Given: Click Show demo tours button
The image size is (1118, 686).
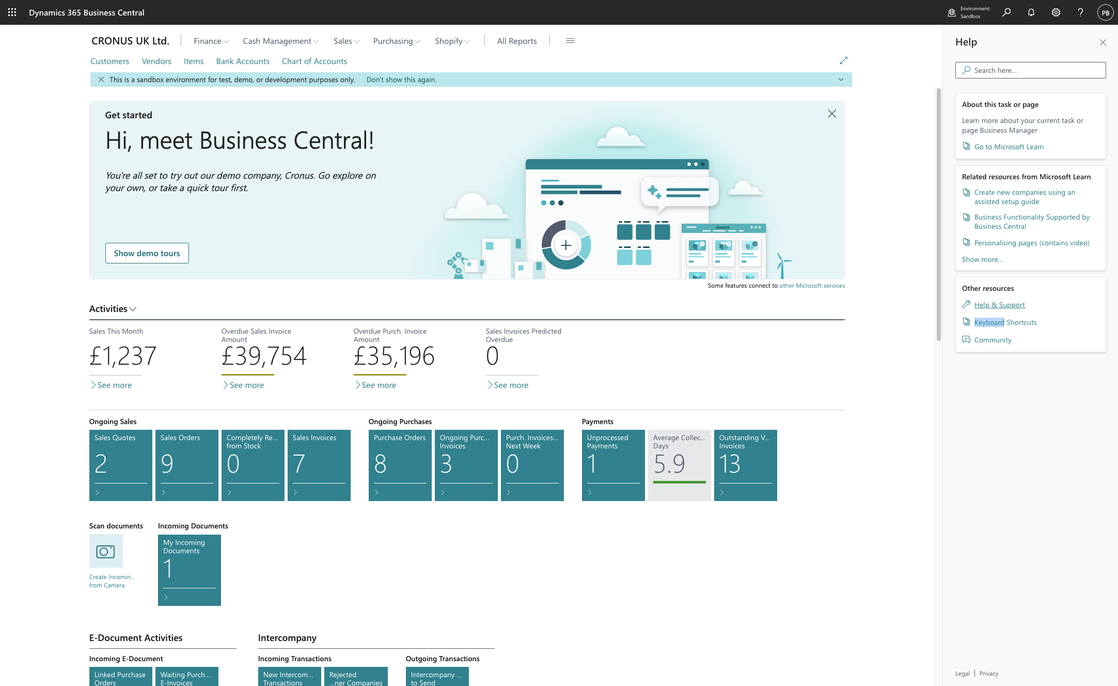Looking at the screenshot, I should click(147, 253).
